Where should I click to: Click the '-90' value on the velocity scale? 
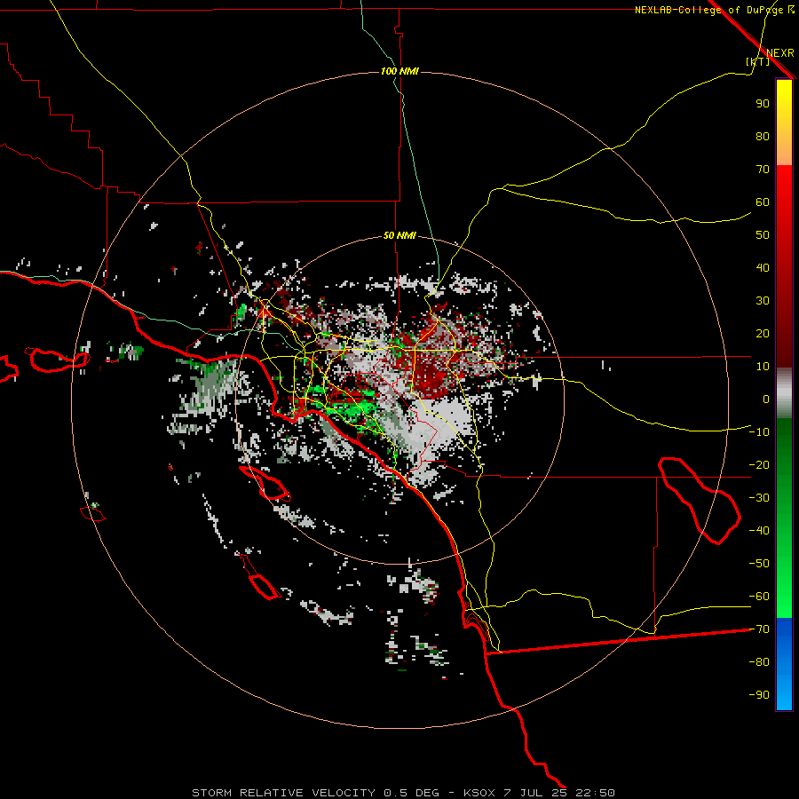[759, 695]
